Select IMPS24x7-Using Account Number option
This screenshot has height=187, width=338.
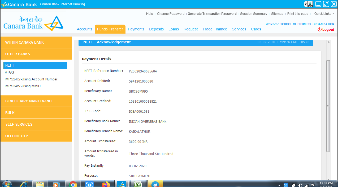(x=31, y=79)
